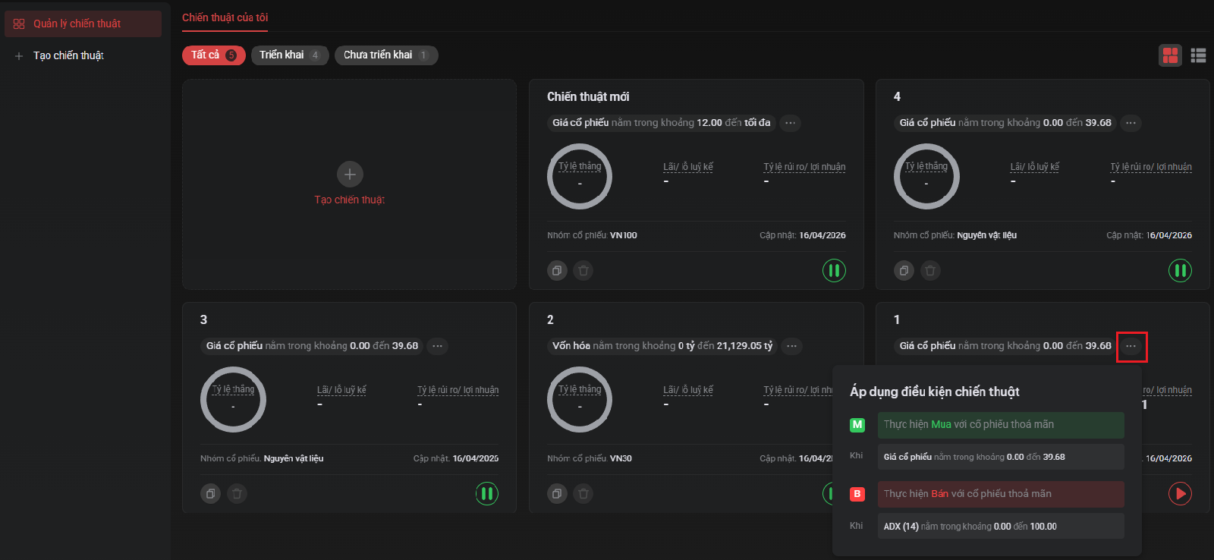Duplicate strategy 4 with copy icon
1214x560 pixels.
click(904, 270)
